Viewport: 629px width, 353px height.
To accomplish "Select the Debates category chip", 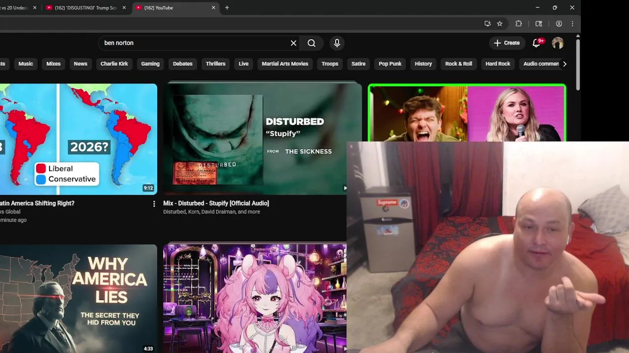I will pos(183,64).
